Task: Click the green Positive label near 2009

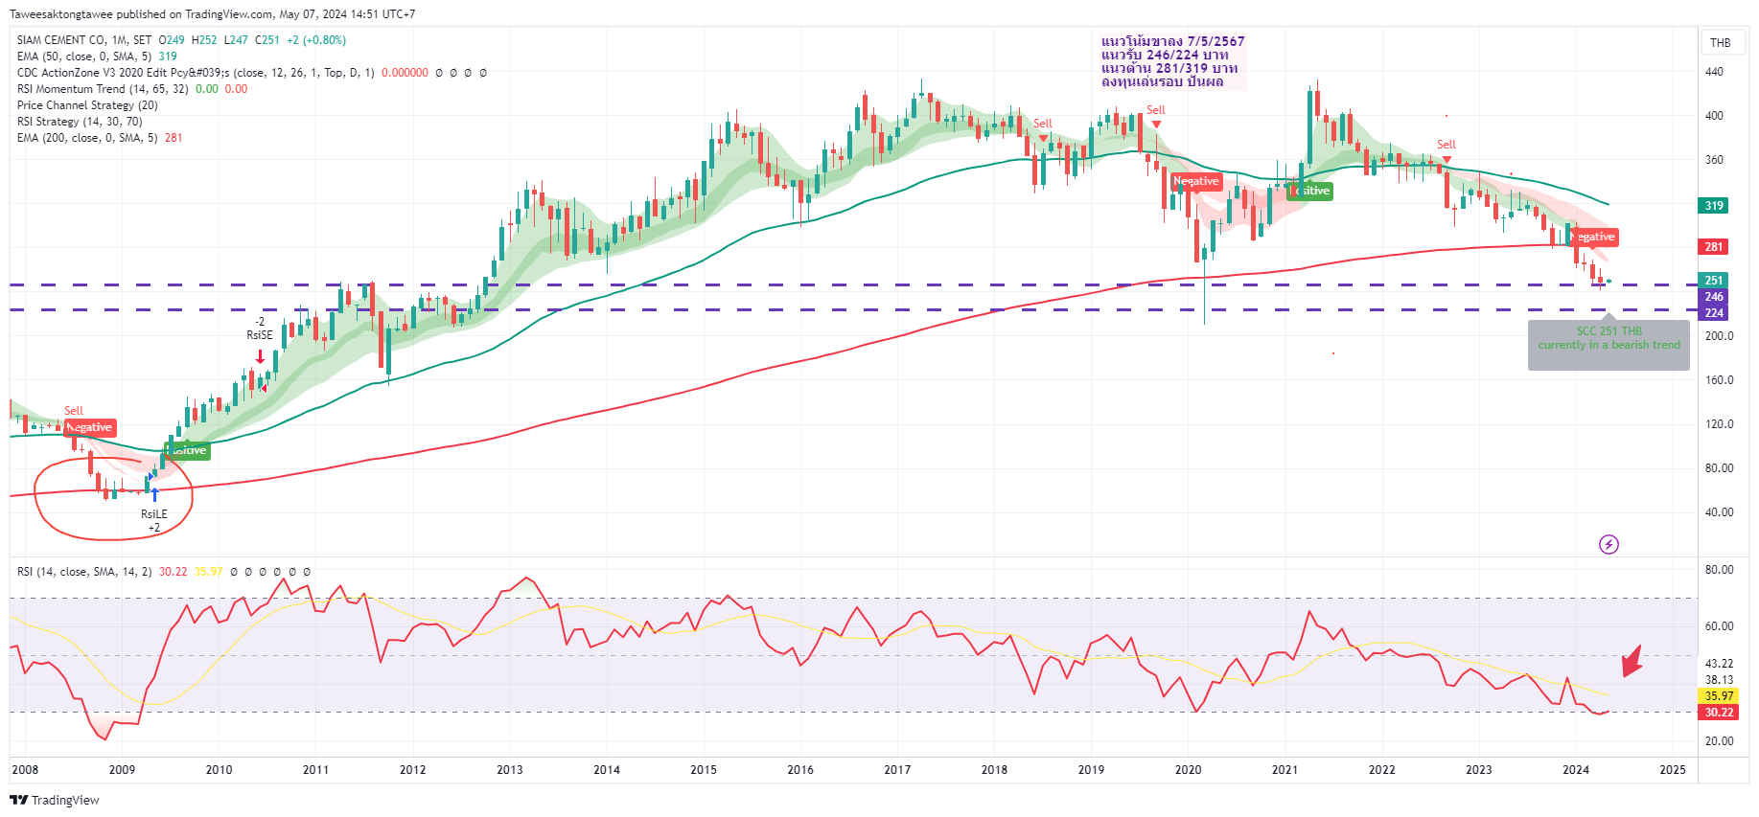Action: click(187, 450)
